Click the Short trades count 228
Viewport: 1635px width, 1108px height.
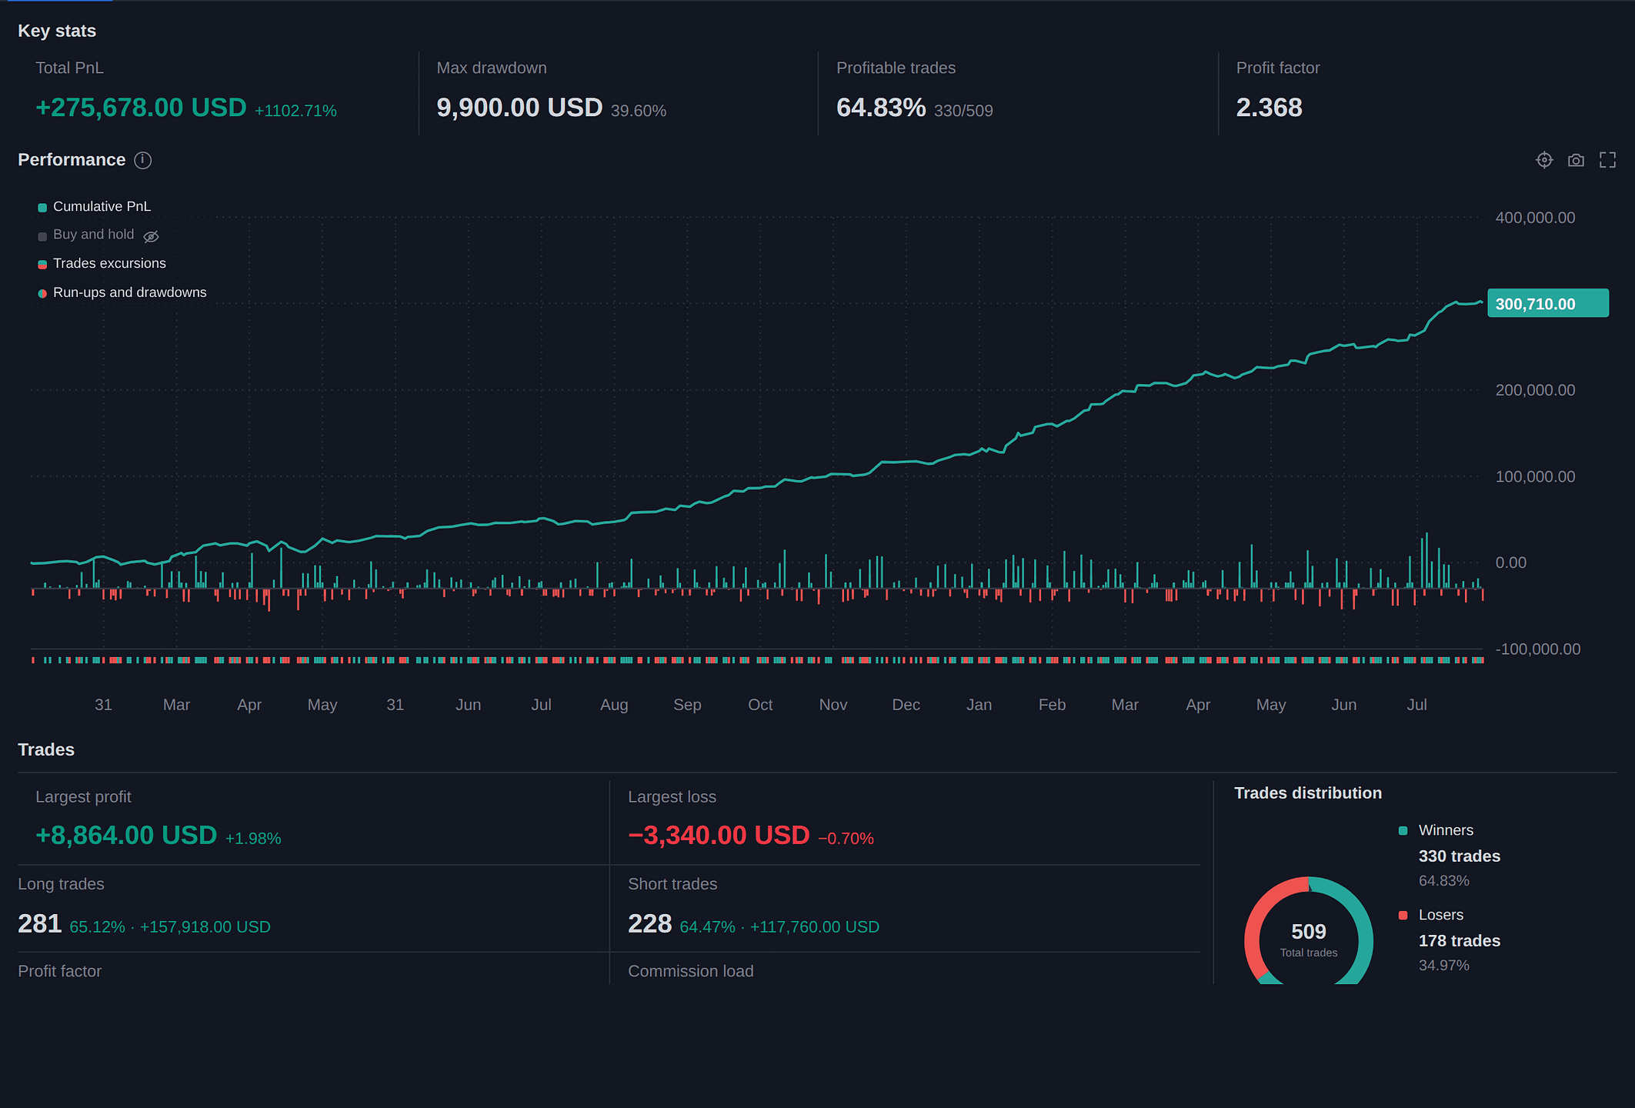[650, 923]
